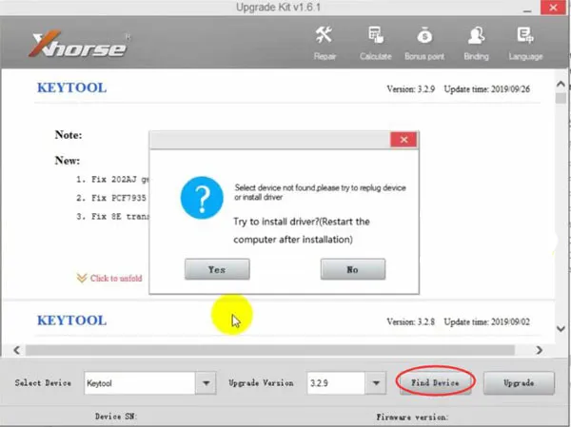Viewport: 571px width, 427px height.
Task: Click the blue question mark icon
Action: pyautogui.click(x=202, y=198)
